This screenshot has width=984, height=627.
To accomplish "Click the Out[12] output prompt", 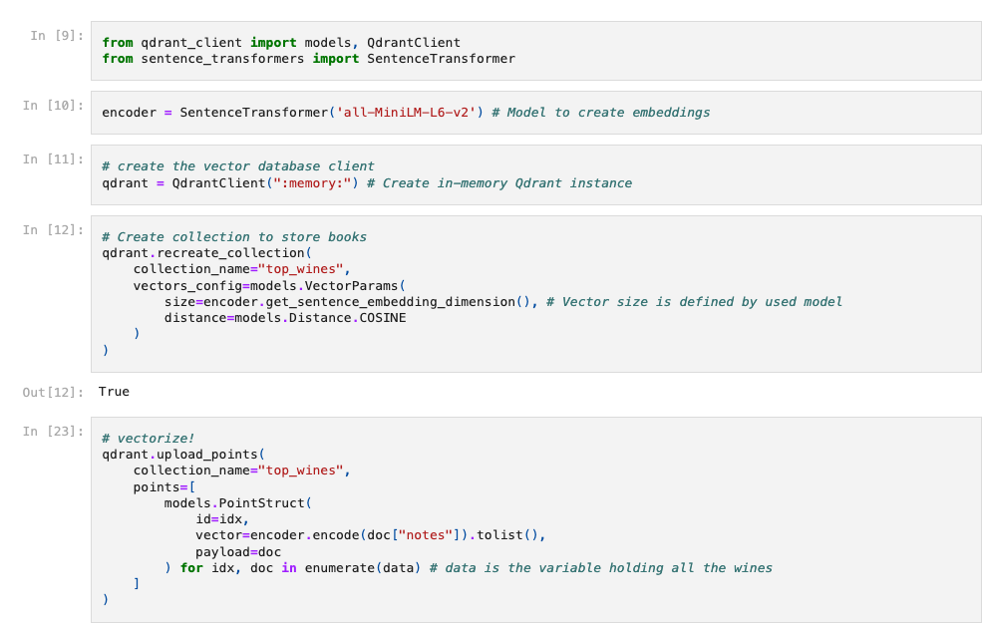I will 53,392.
